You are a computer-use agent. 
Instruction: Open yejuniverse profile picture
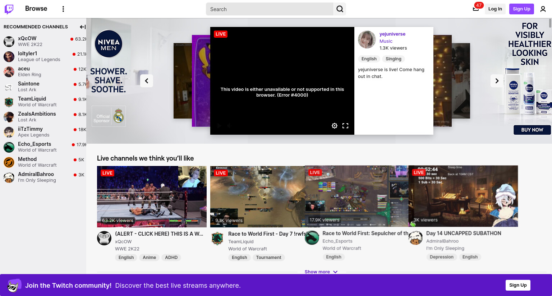tap(367, 40)
